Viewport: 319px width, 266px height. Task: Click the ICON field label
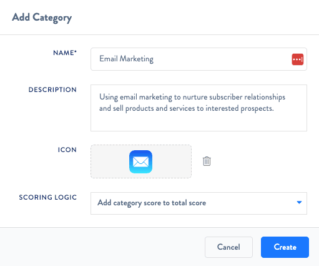click(x=67, y=150)
